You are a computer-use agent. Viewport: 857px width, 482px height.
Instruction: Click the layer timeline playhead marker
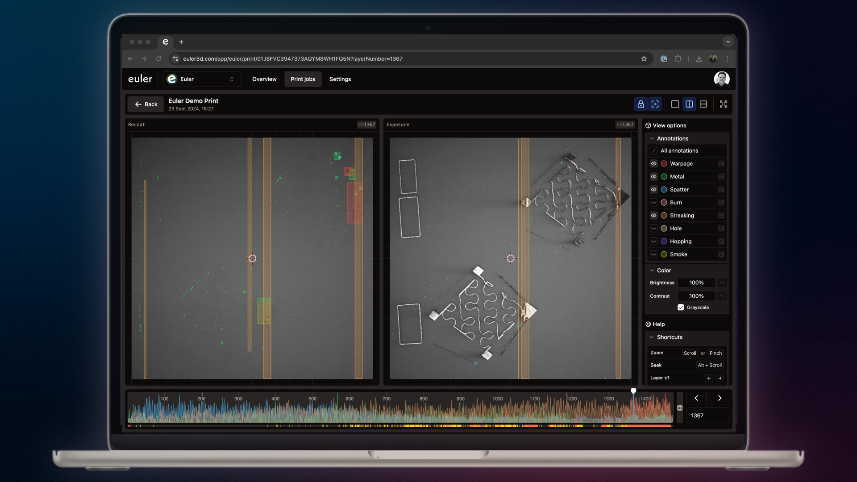(633, 391)
